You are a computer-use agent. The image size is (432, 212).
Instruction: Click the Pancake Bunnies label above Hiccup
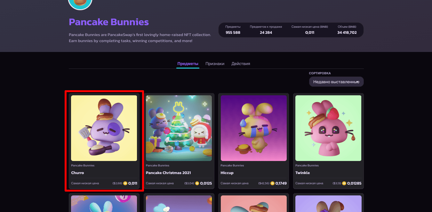click(232, 165)
